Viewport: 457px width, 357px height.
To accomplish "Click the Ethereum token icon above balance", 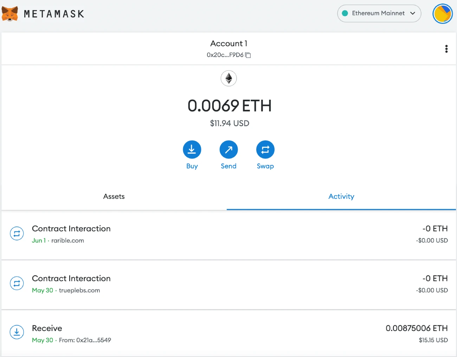I will (228, 78).
